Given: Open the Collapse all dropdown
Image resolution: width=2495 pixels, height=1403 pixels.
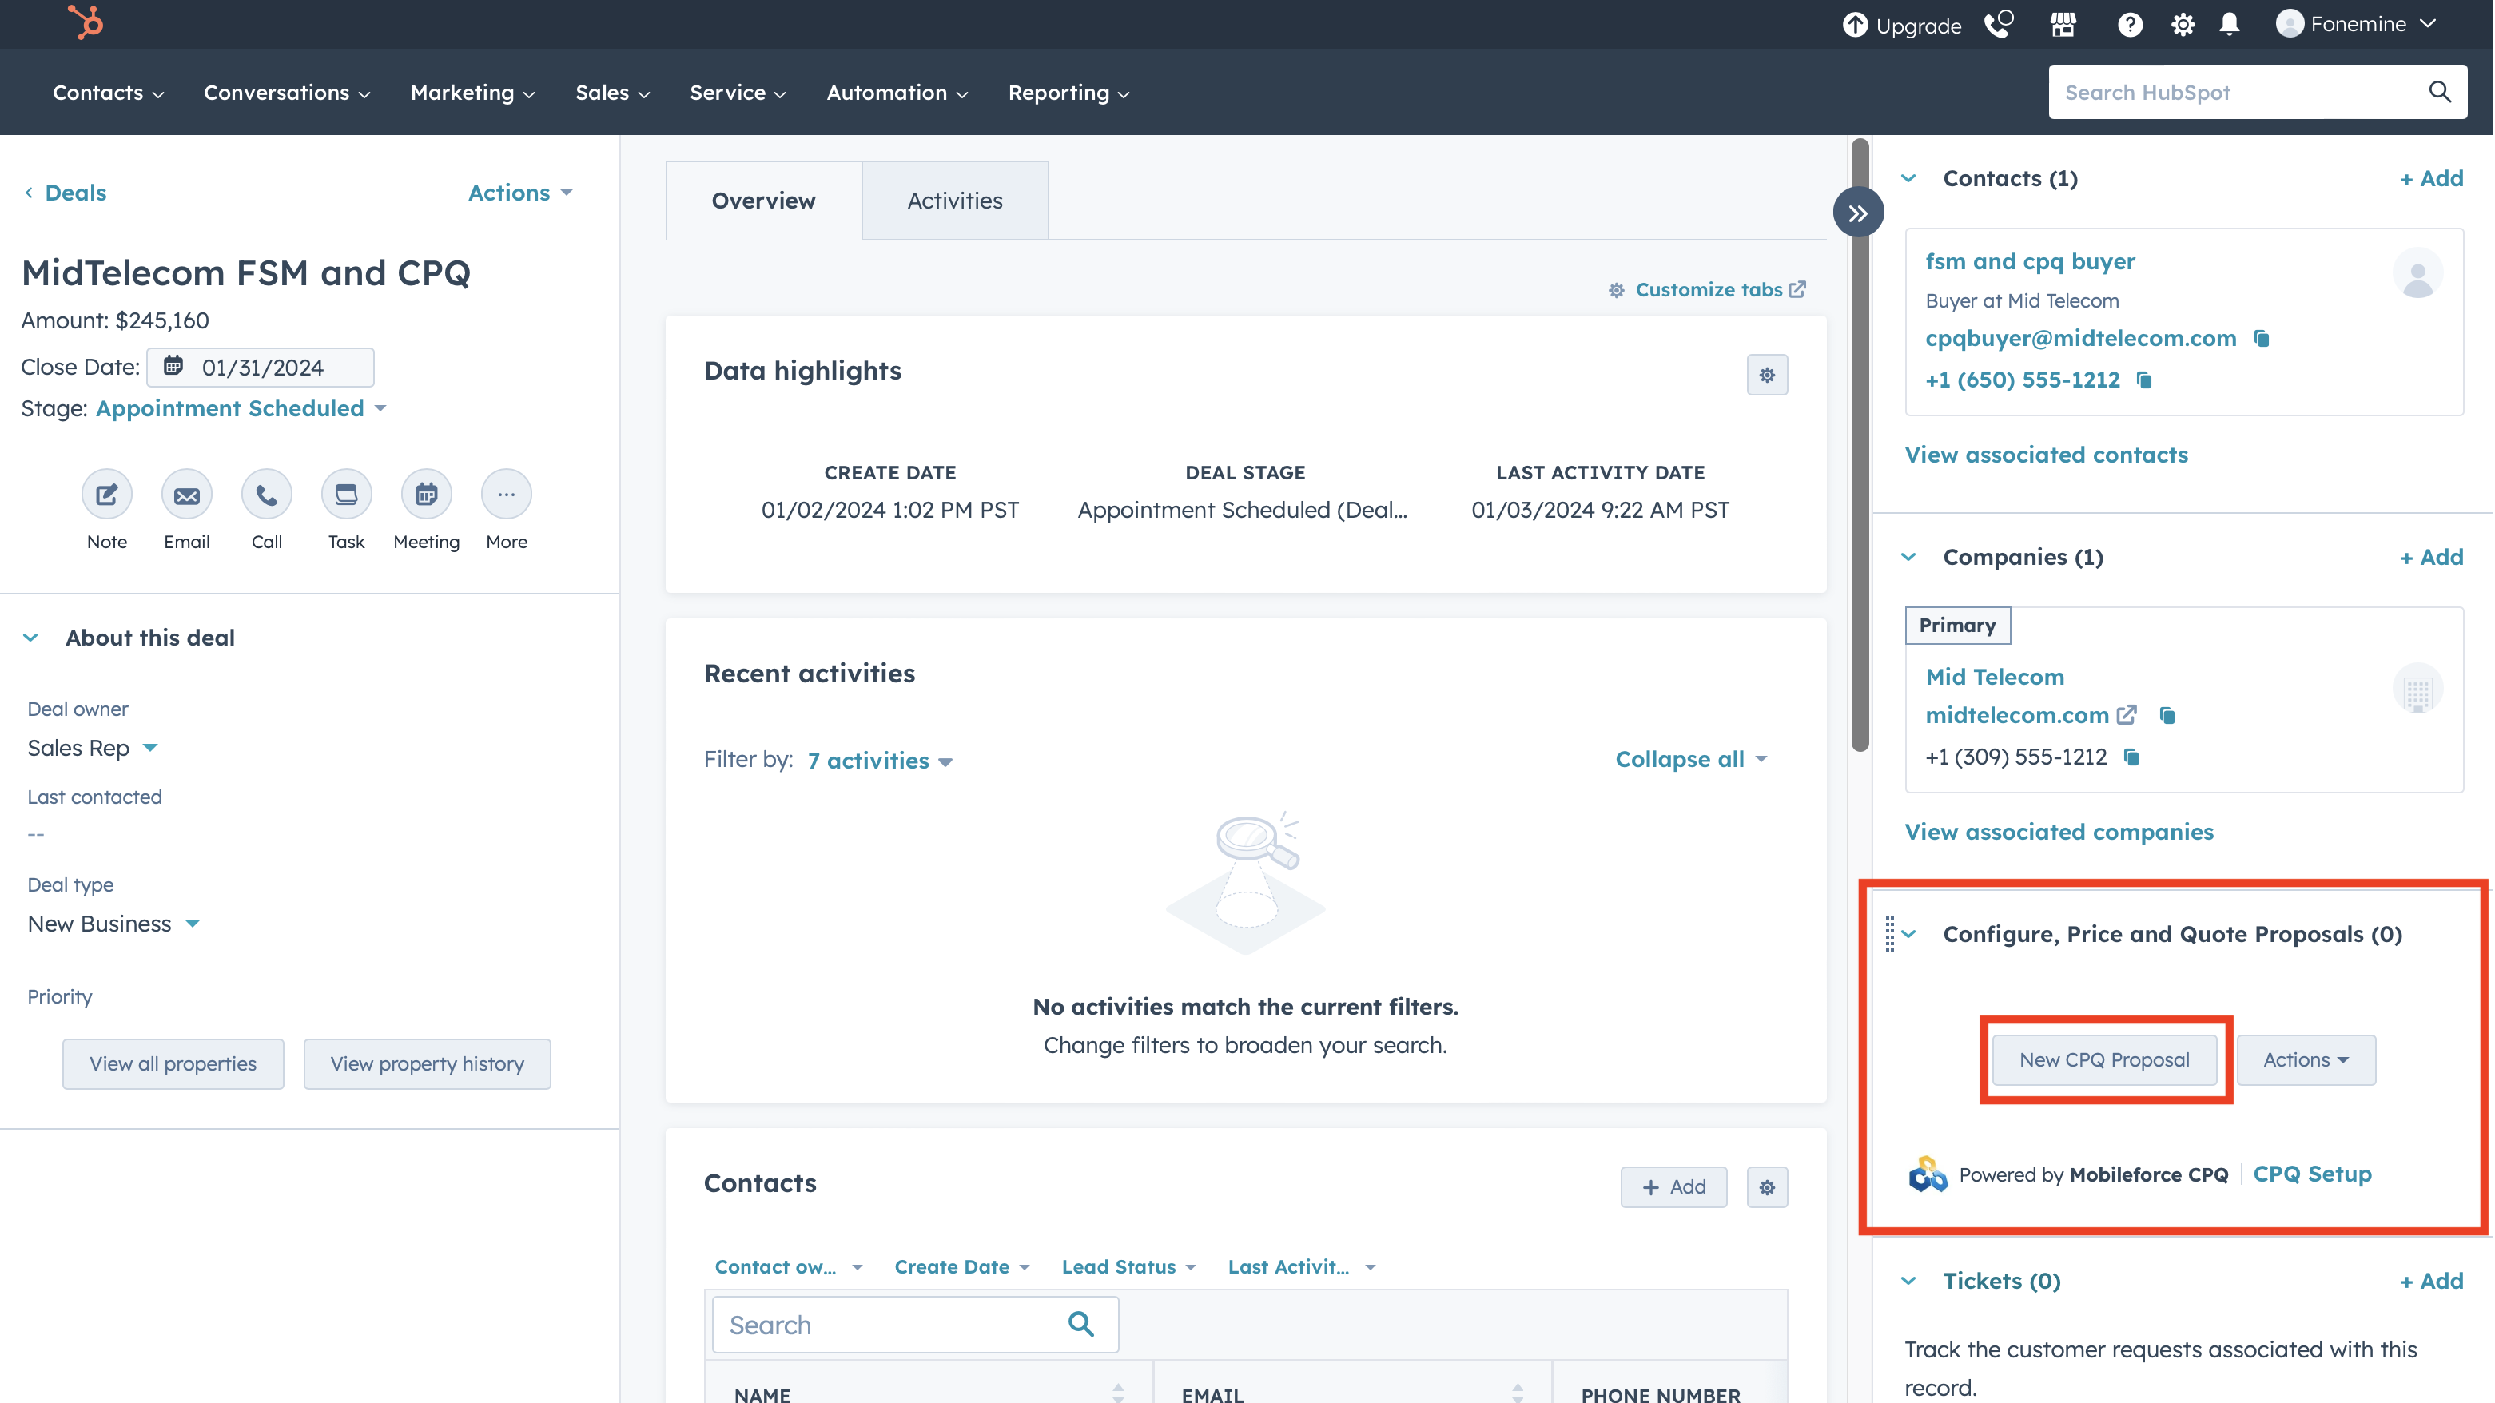Looking at the screenshot, I should tap(1691, 759).
